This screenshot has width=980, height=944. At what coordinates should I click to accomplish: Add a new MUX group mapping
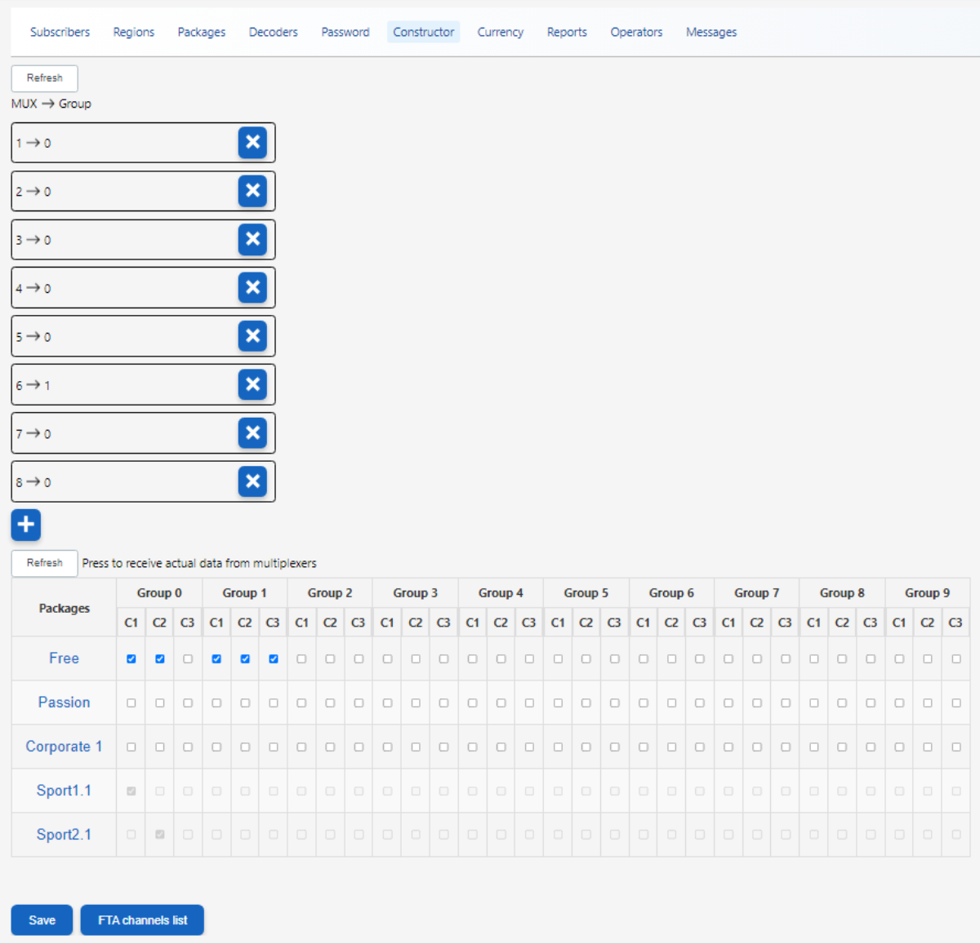pos(26,525)
